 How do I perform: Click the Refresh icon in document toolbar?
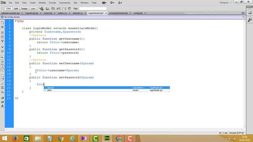tap(70, 9)
